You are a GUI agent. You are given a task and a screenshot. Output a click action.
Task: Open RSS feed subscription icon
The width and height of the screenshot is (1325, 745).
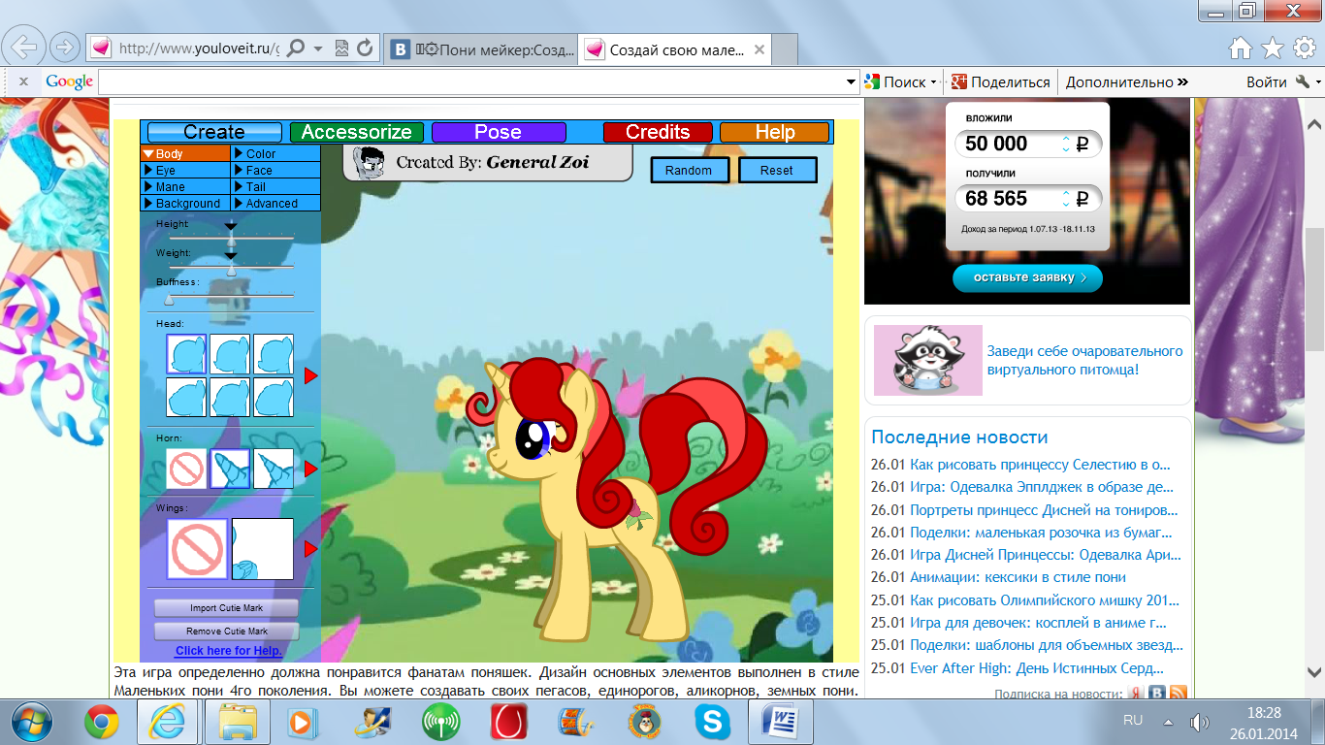click(1179, 693)
